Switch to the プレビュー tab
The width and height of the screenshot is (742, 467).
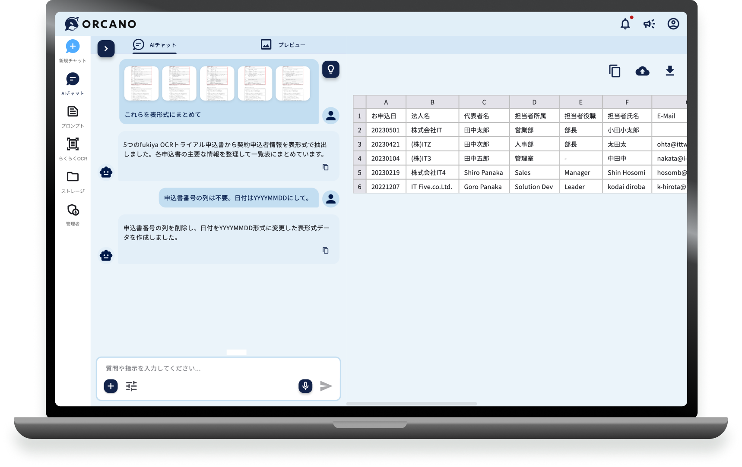(283, 45)
